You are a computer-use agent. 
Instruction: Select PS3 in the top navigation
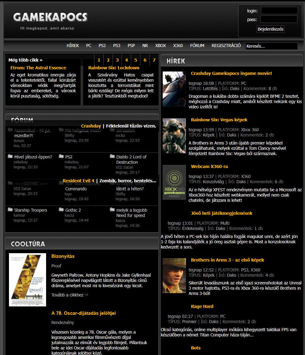point(117,45)
